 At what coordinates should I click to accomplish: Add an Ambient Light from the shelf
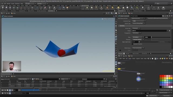tap(142, 8)
